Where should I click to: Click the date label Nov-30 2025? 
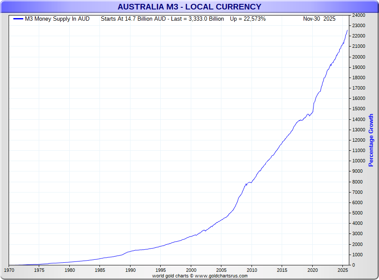[x=319, y=19]
